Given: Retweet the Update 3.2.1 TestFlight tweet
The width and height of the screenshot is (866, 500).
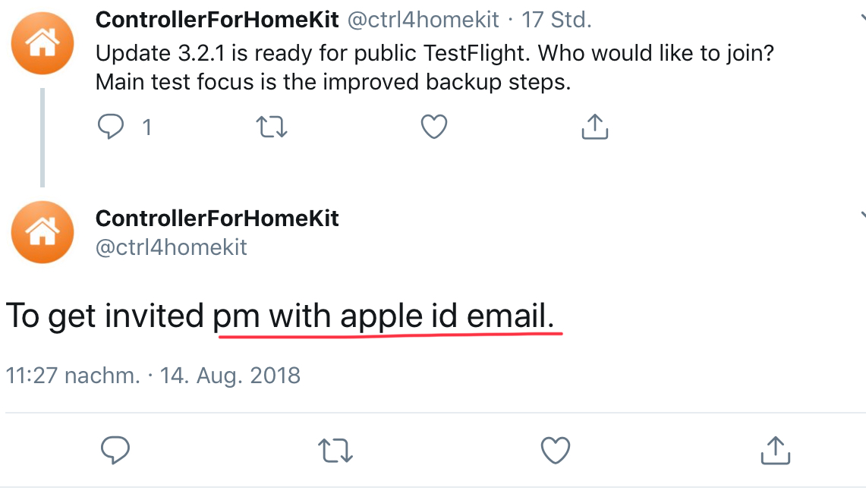Looking at the screenshot, I should (272, 127).
